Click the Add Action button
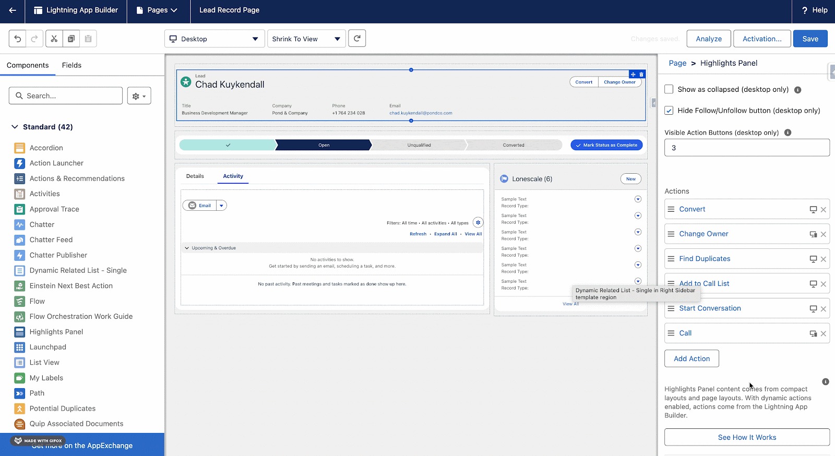This screenshot has height=456, width=835. 691,358
